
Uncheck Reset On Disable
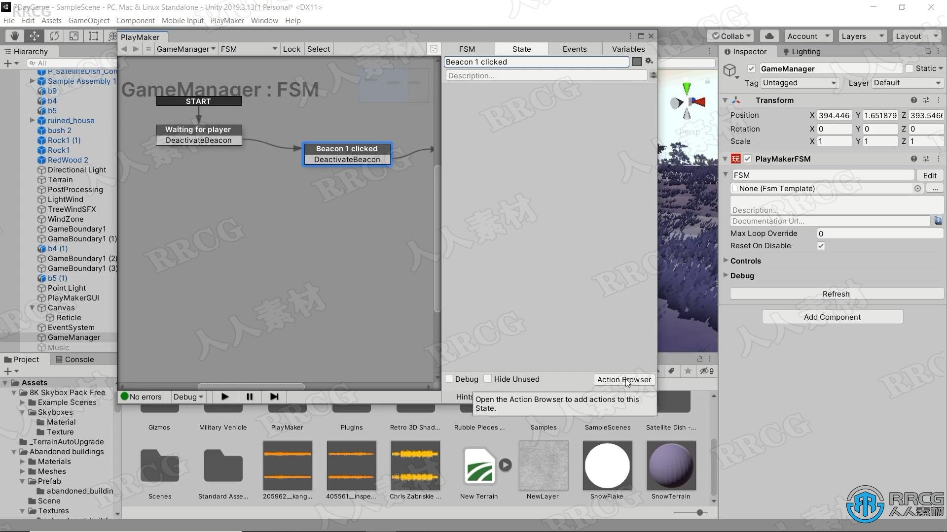821,246
